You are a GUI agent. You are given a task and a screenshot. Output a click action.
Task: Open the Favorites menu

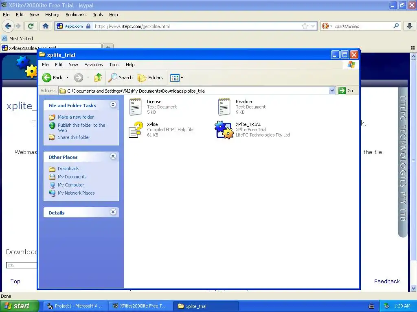pyautogui.click(x=93, y=65)
